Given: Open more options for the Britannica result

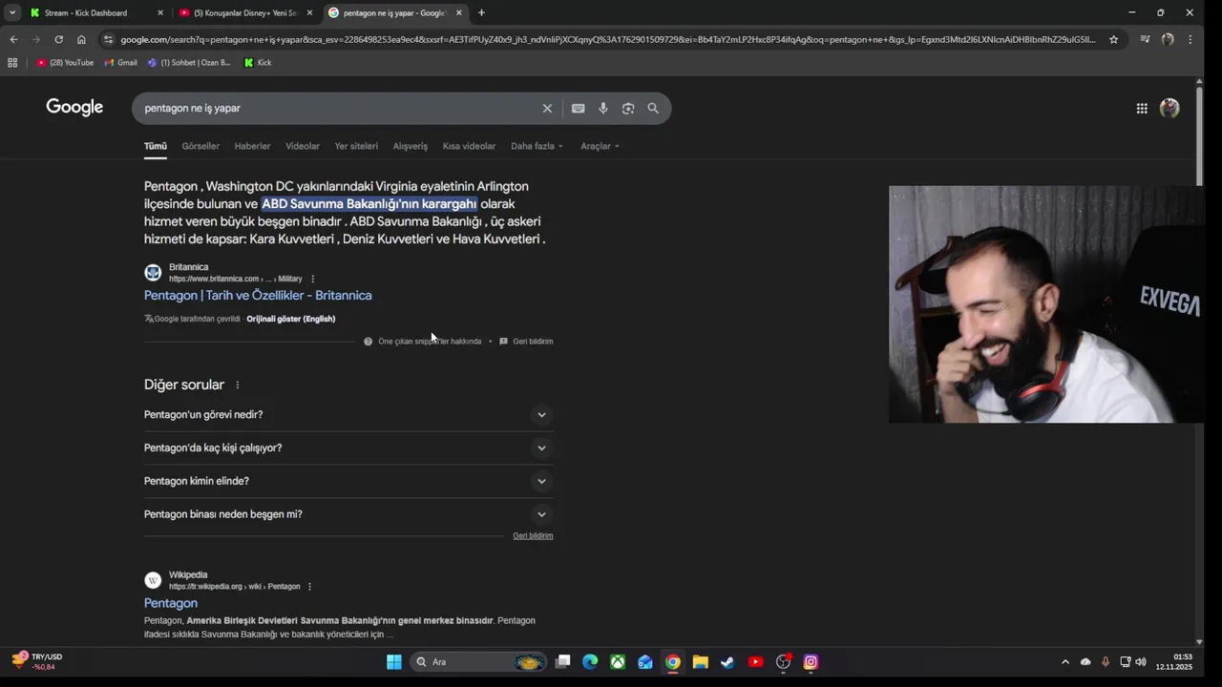Looking at the screenshot, I should [312, 279].
